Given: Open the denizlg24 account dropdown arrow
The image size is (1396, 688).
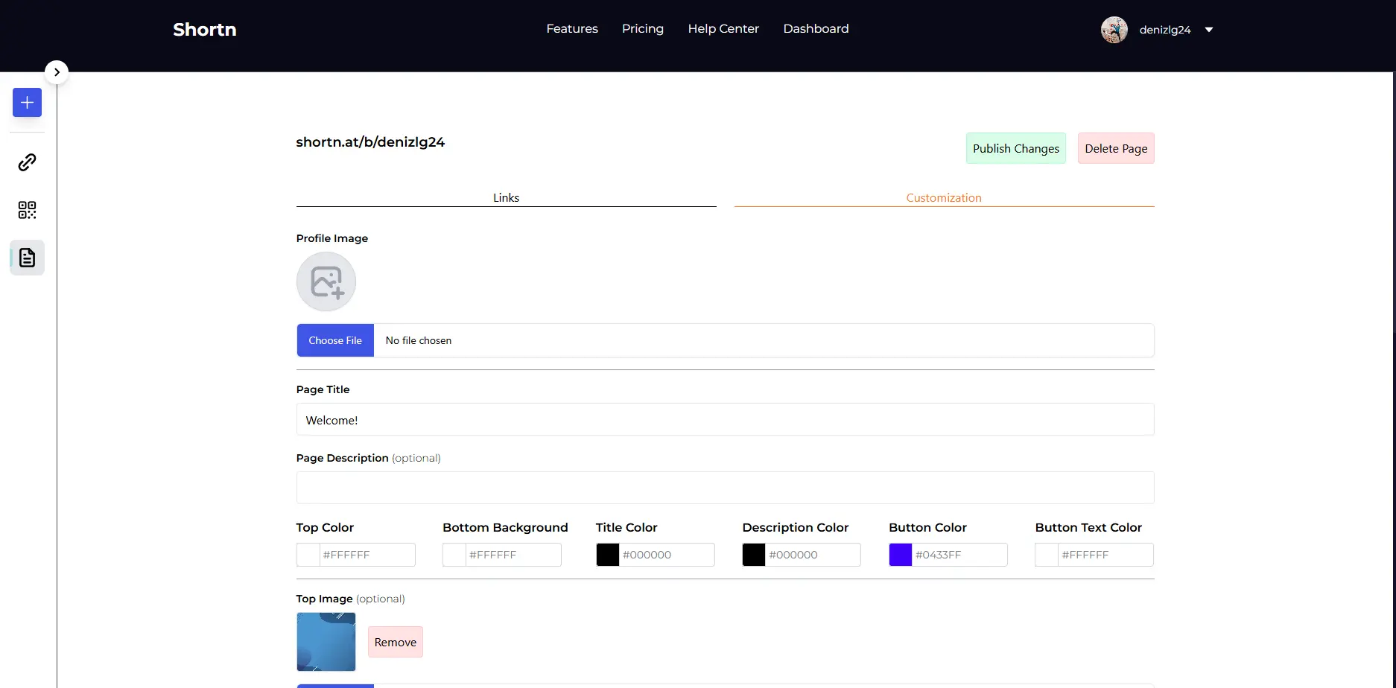Looking at the screenshot, I should tap(1209, 30).
